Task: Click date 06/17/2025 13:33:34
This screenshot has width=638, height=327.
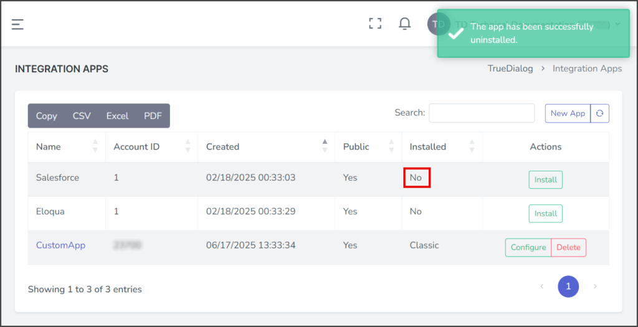Action: (250, 245)
